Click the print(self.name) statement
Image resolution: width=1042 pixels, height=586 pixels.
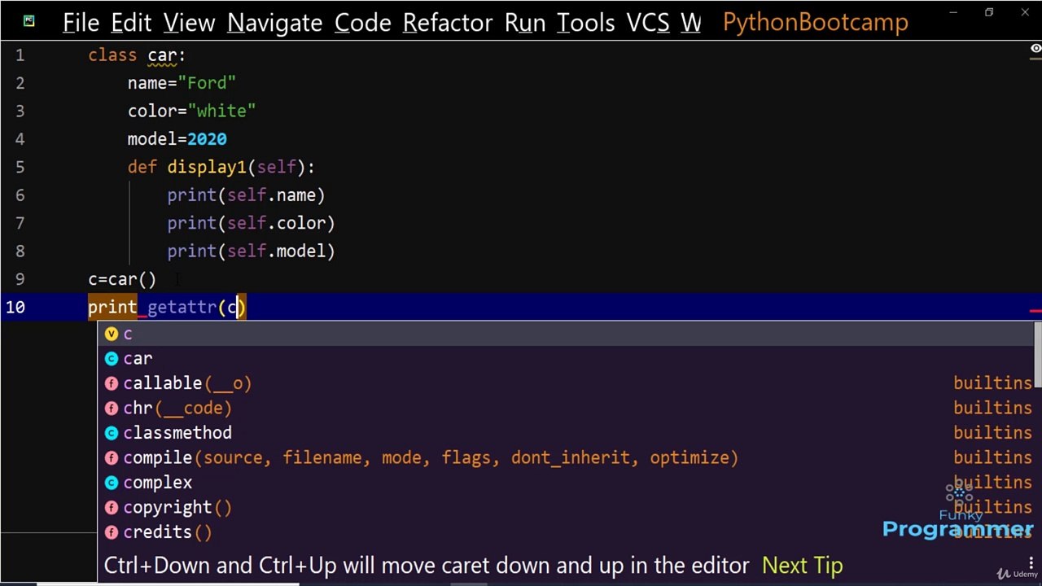(x=246, y=195)
